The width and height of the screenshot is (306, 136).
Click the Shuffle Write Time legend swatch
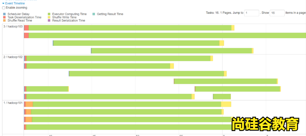[49, 17]
